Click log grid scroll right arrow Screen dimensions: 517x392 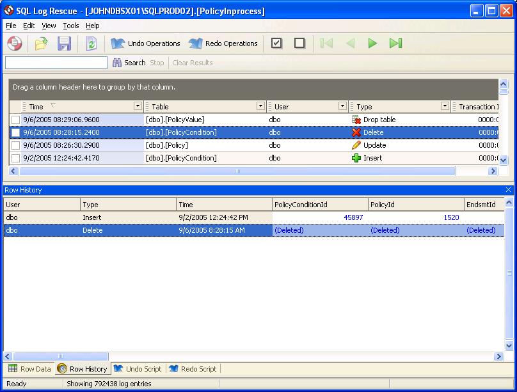tap(493, 171)
